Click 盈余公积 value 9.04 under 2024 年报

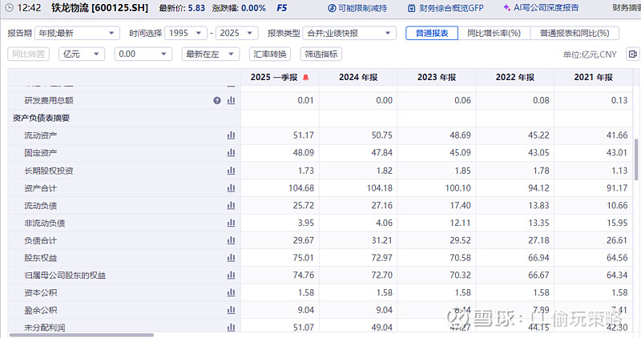click(x=384, y=310)
